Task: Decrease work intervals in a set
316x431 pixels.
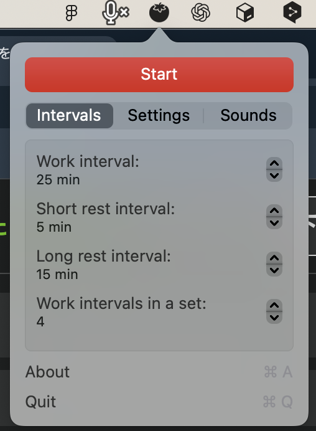Action: click(x=274, y=318)
